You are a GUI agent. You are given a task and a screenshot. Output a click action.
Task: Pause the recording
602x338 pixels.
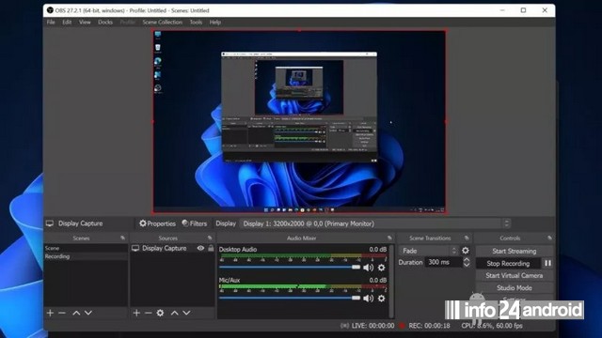[547, 263]
